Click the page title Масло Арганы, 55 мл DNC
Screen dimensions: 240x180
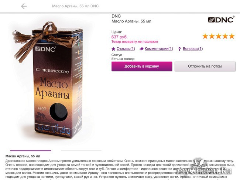pyautogui.click(x=75, y=6)
